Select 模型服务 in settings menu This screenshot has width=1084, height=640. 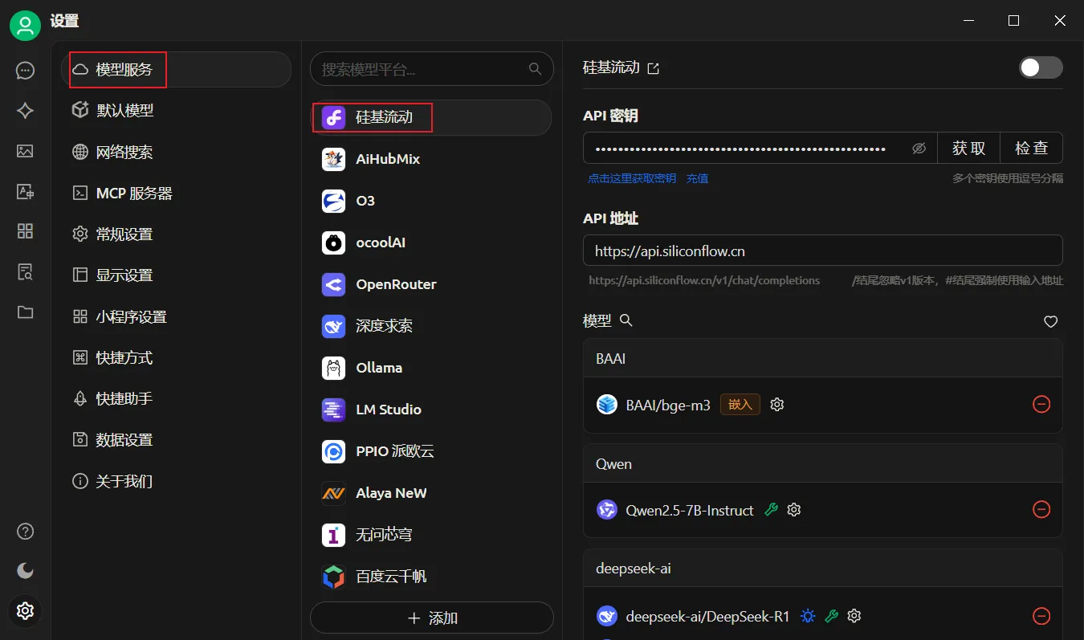(176, 70)
